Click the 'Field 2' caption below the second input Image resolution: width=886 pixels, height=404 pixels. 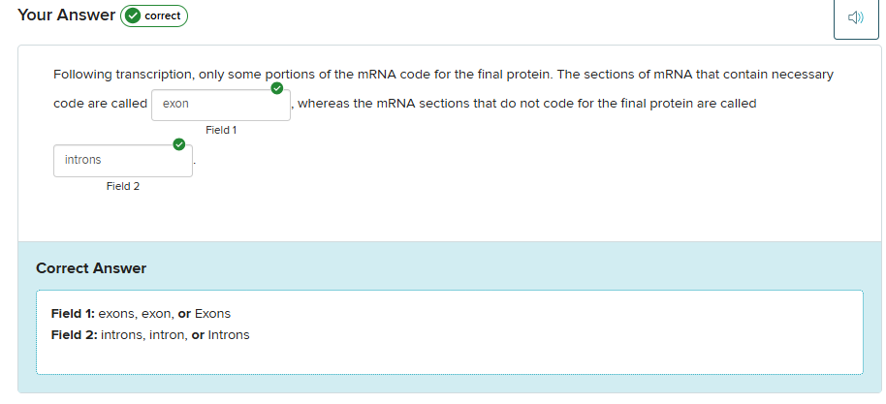click(123, 186)
